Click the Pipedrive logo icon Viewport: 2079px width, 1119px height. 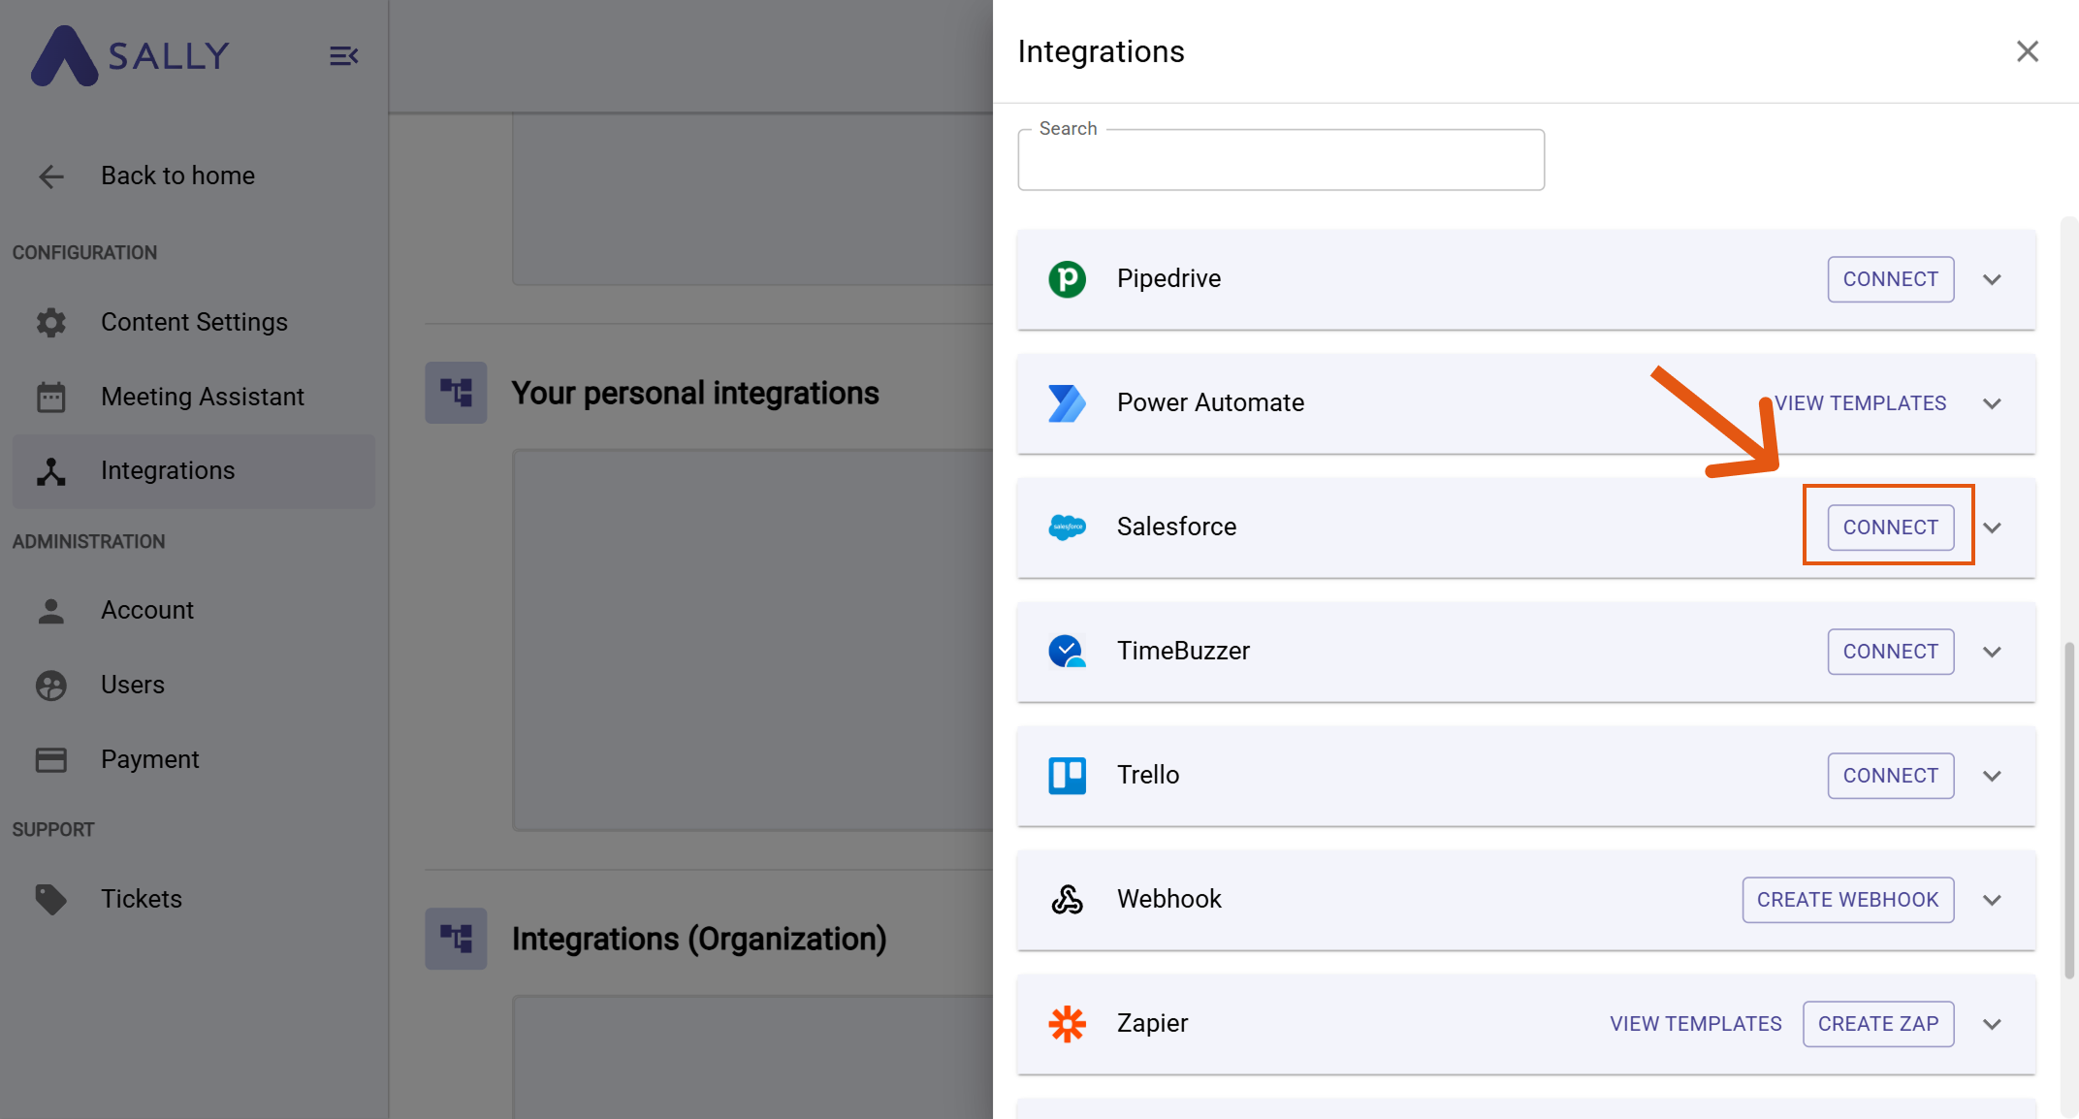[1067, 279]
